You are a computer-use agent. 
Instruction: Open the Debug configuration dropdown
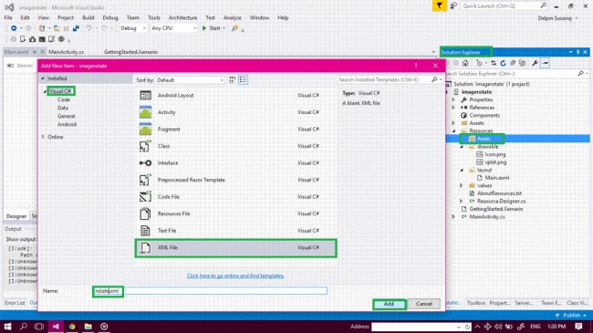click(x=133, y=28)
